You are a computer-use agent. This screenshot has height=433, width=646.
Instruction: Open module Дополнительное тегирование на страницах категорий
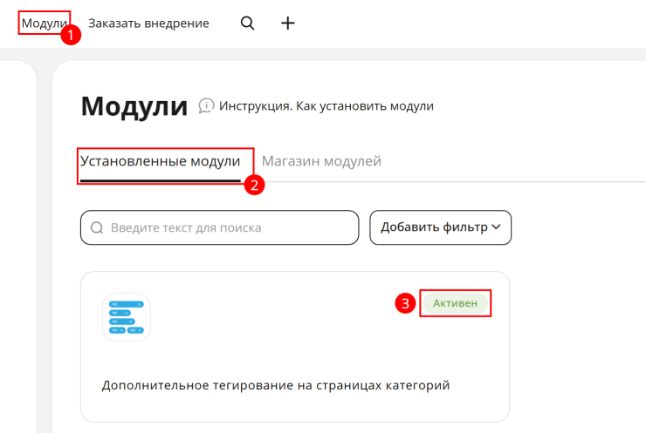pos(276,385)
